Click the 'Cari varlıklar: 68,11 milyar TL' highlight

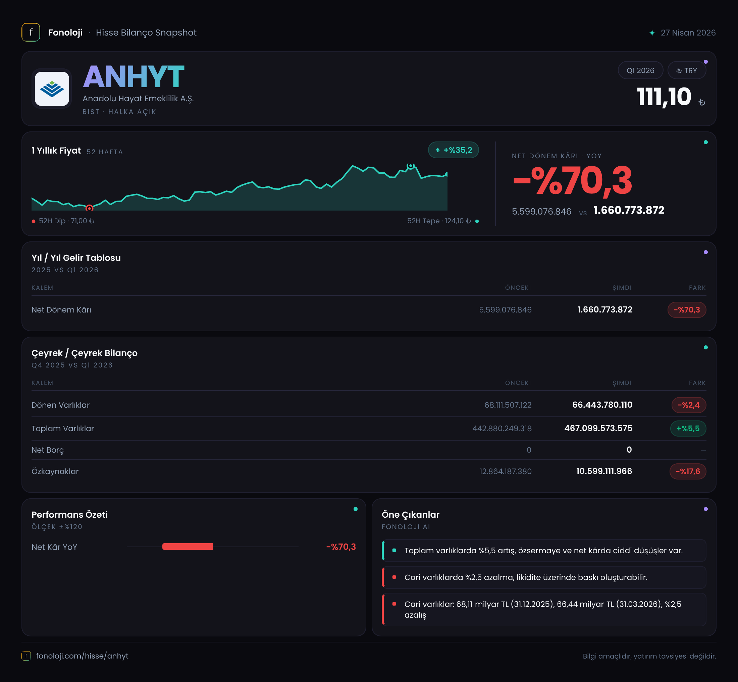coord(544,609)
